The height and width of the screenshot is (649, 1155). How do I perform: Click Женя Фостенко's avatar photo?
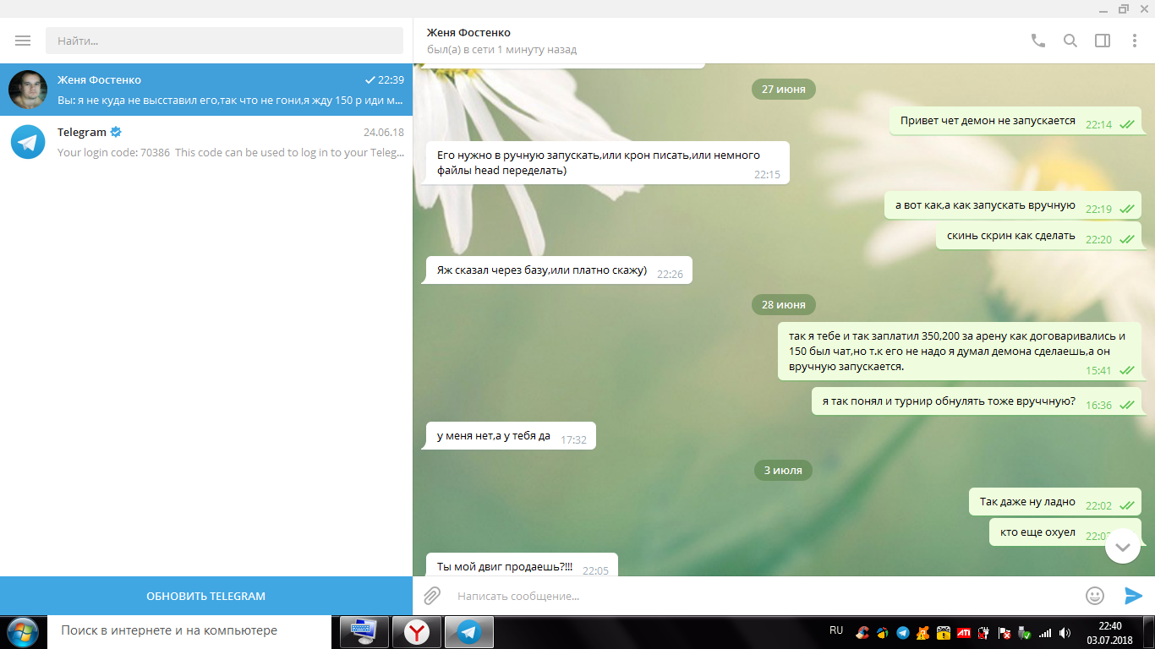[x=28, y=90]
